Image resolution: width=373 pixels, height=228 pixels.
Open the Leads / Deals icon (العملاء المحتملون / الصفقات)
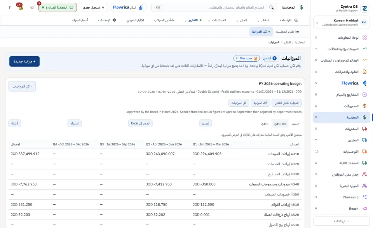click(364, 60)
